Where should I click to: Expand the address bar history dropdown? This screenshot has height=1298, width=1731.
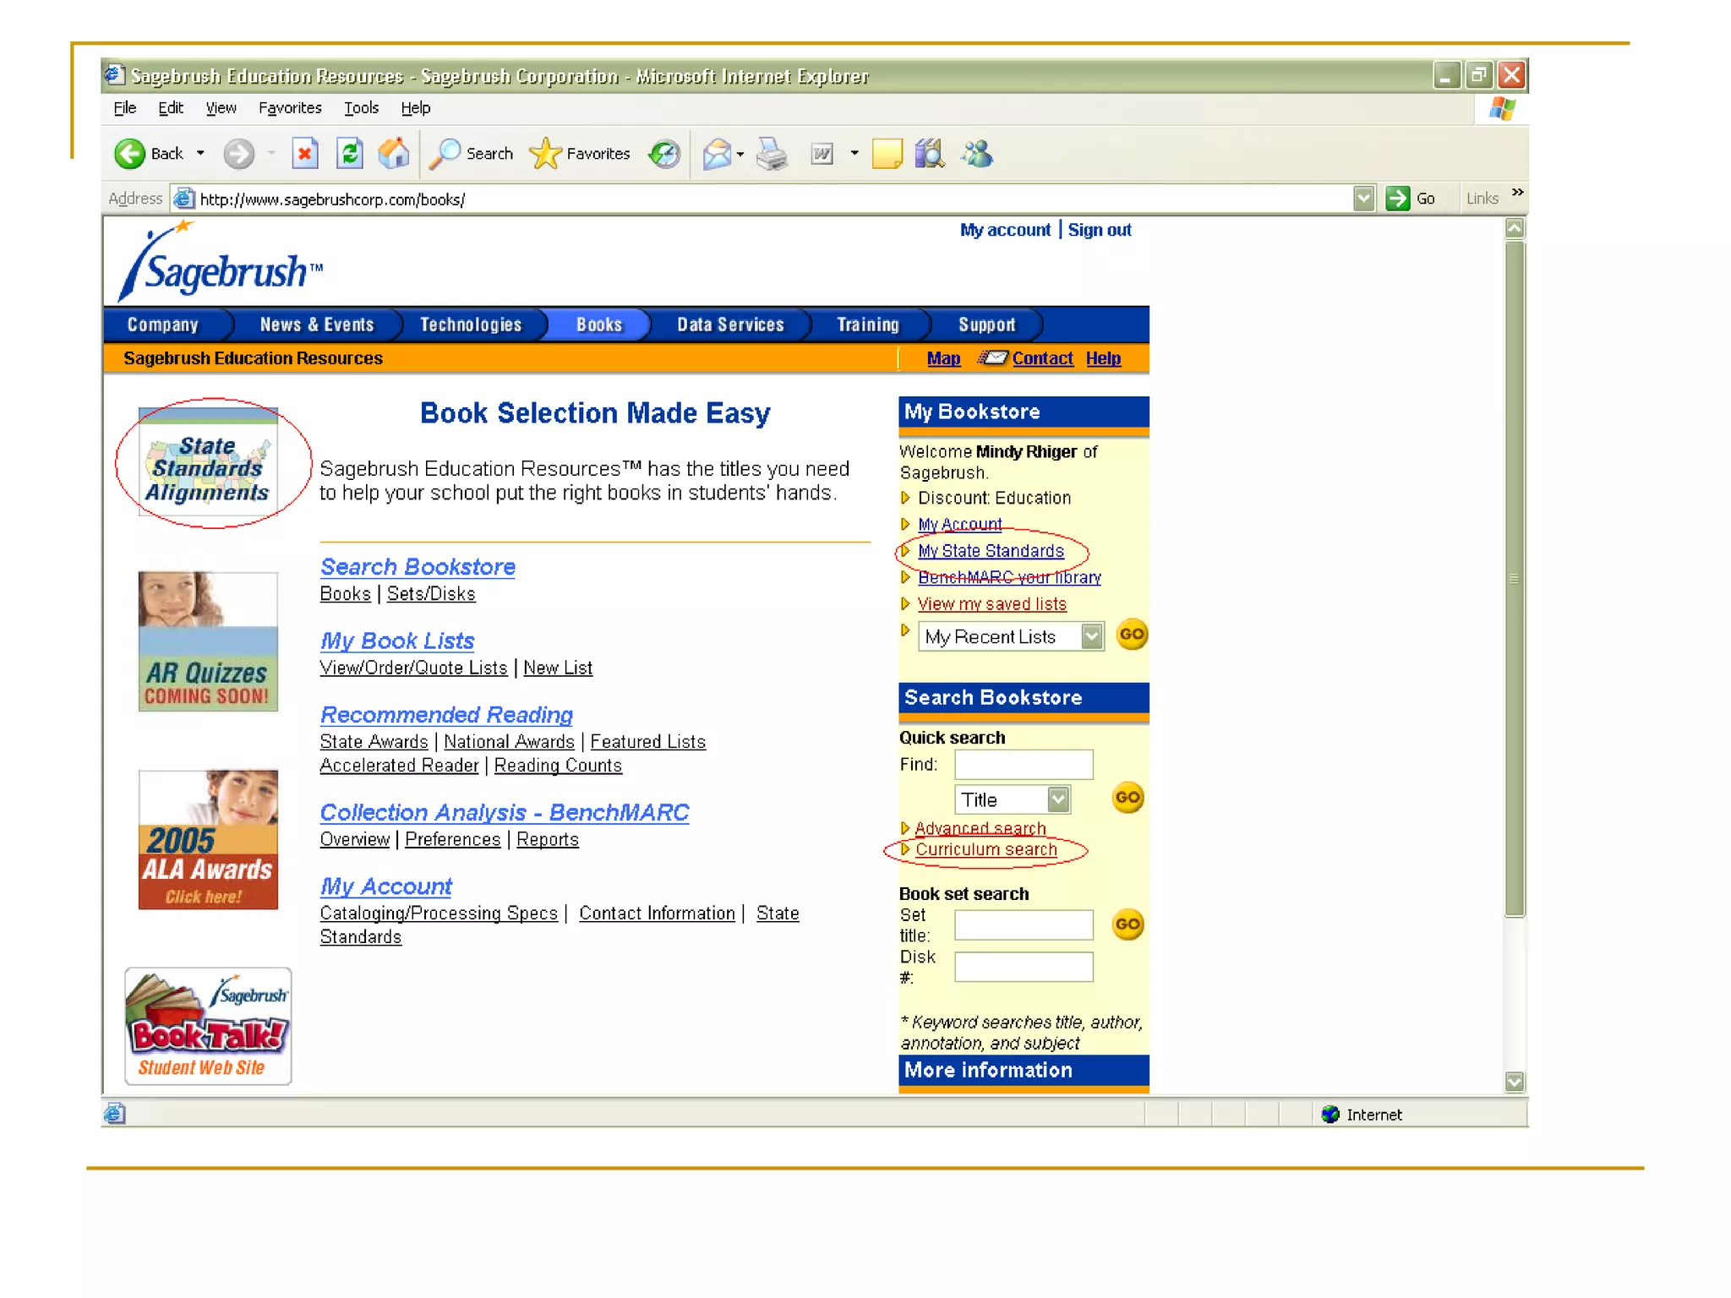tap(1363, 199)
